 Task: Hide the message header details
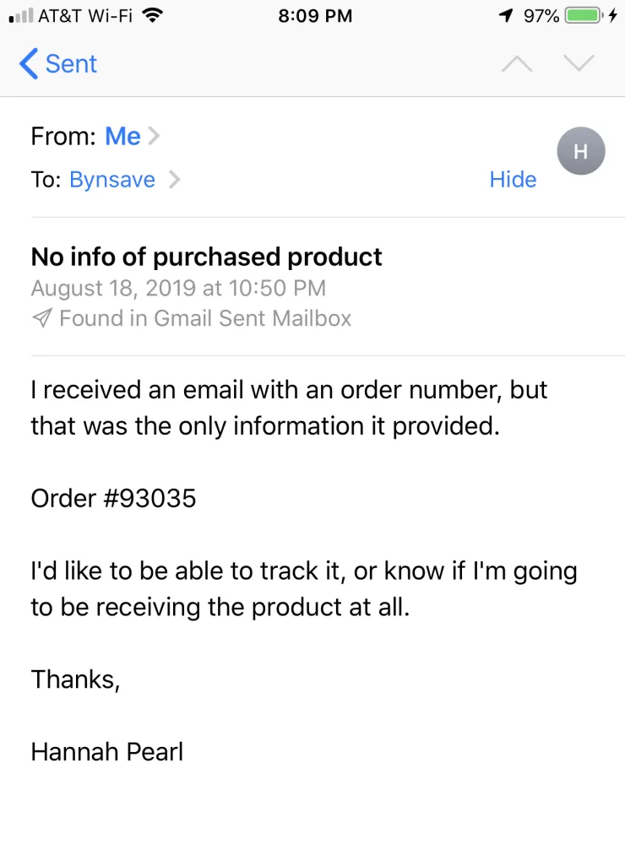point(513,179)
